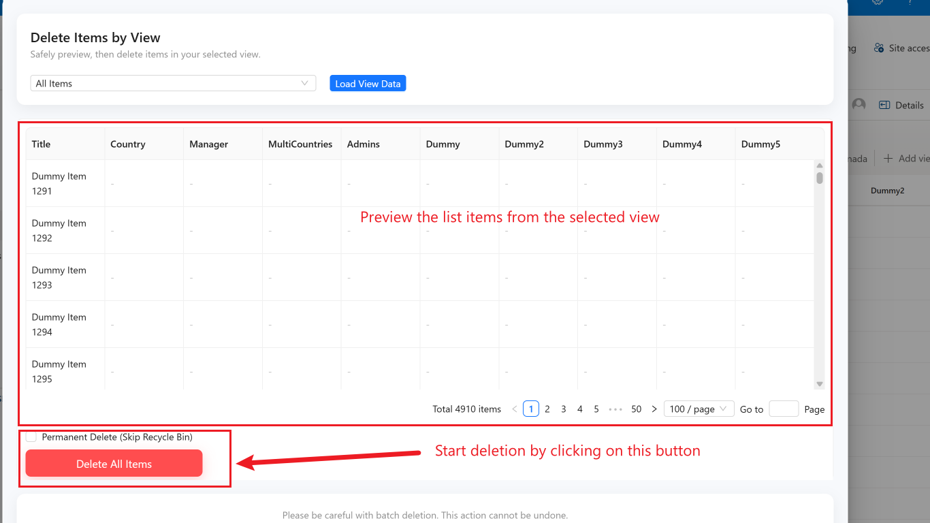Click the Dummy Item 1291 row title

59,183
